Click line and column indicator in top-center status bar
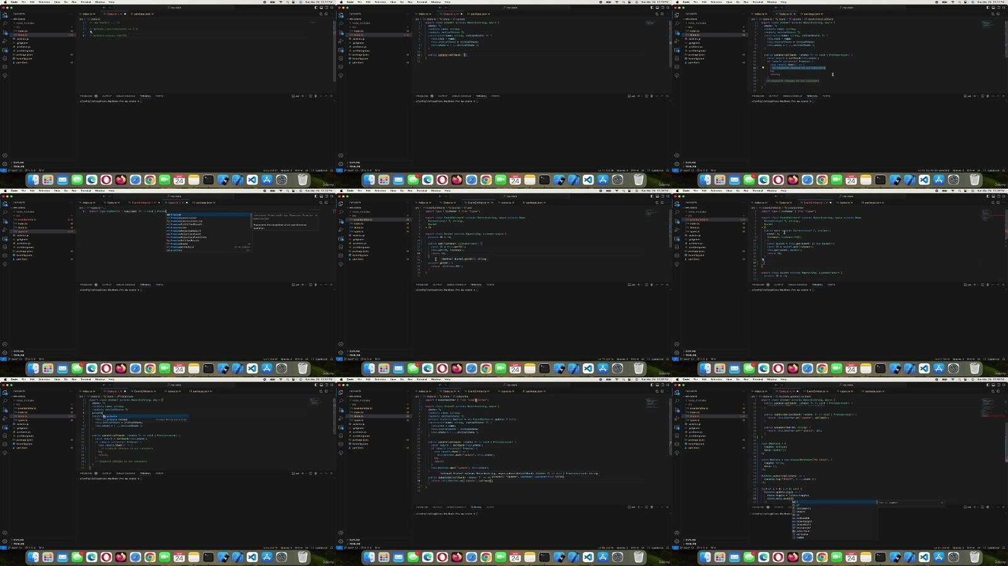The width and height of the screenshot is (1008, 566). (605, 171)
